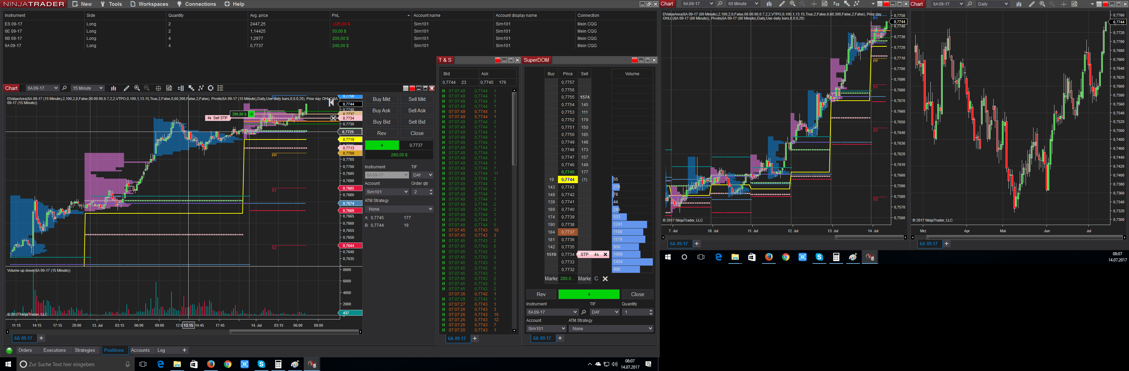Open SuperDOM Instrument dropdown 6A 09-17
This screenshot has width=1129, height=371.
[x=552, y=312]
